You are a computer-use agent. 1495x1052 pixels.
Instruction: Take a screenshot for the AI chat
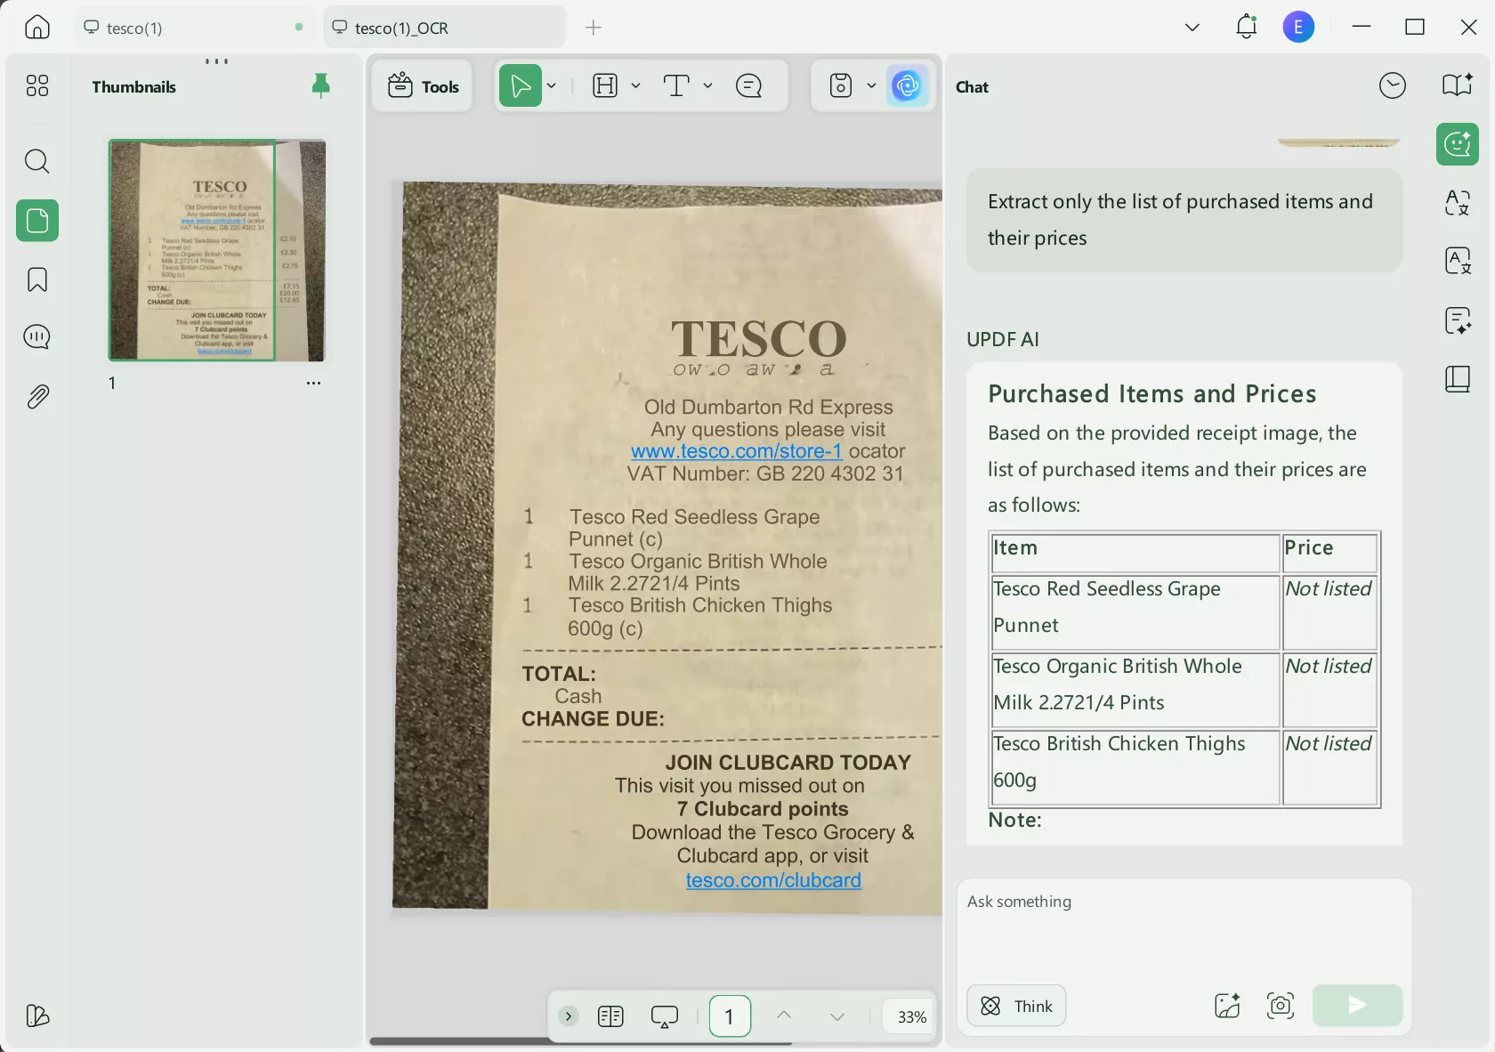coord(1280,1006)
